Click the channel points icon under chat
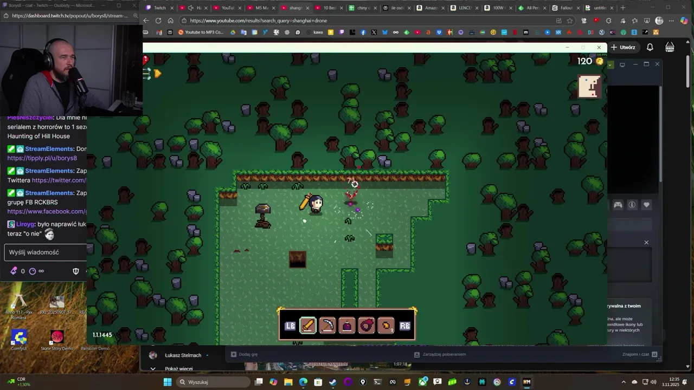Image resolution: width=694 pixels, height=390 pixels. (14, 271)
